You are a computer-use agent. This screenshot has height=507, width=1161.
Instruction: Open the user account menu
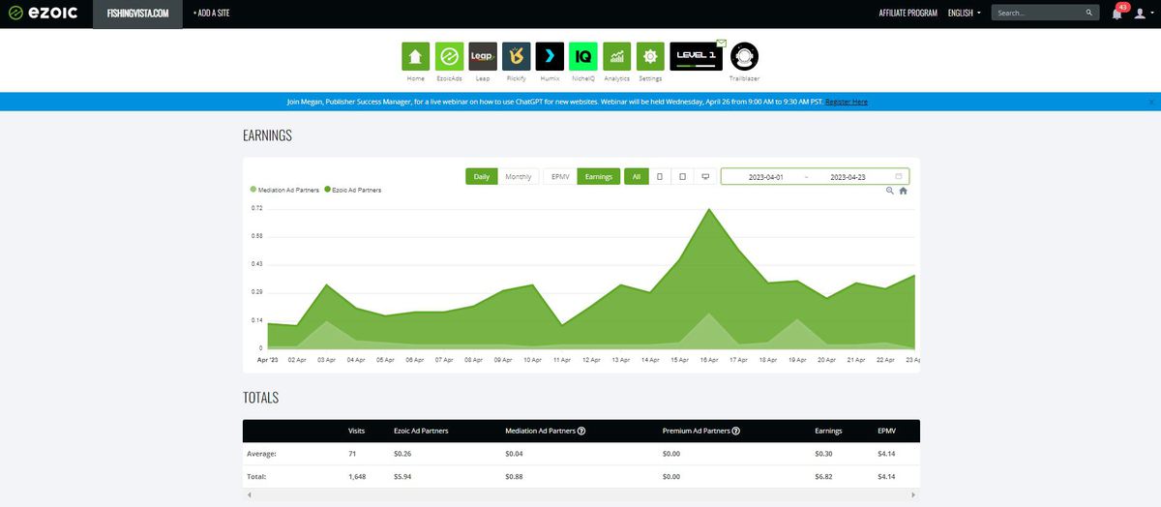coord(1143,14)
